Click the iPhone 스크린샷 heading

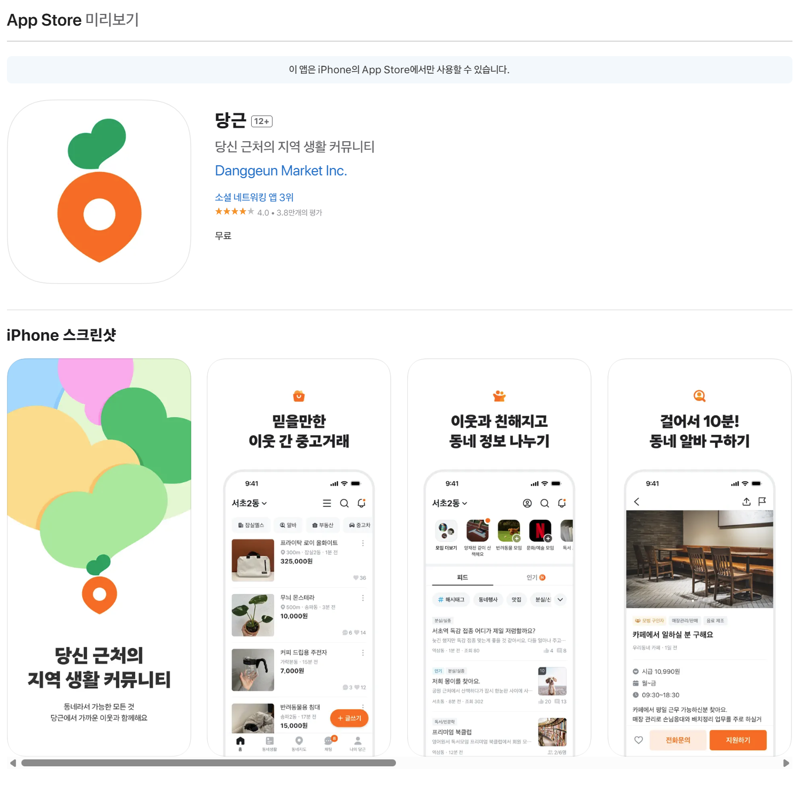61,335
